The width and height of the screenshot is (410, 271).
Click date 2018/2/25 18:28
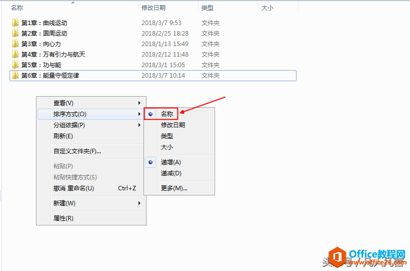[165, 33]
